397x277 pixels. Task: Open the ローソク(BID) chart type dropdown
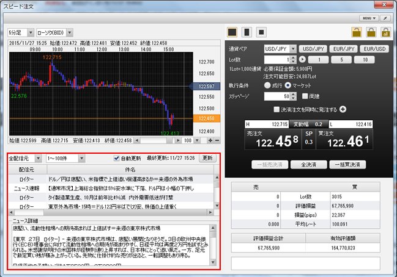point(55,32)
